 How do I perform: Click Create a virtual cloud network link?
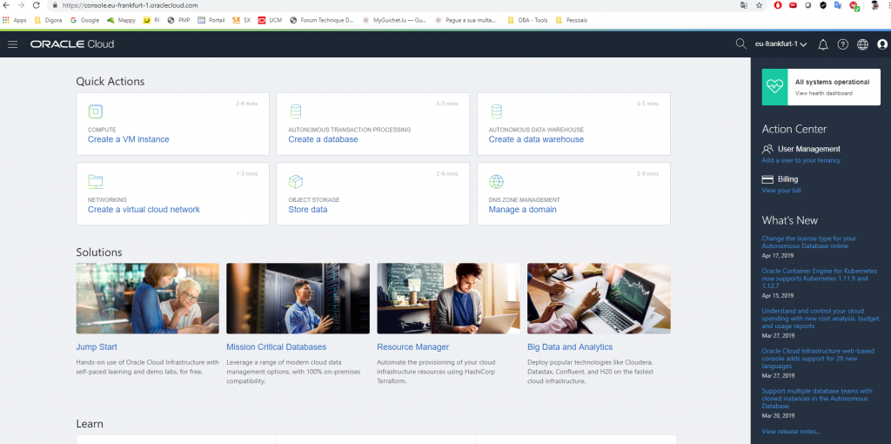[x=144, y=209]
